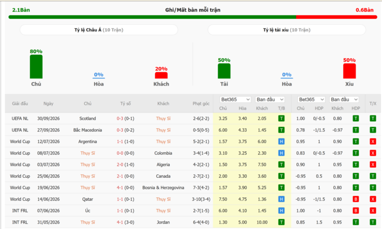The image size is (382, 229).
Task: Click the Argentina team name
Action: click(x=88, y=141)
